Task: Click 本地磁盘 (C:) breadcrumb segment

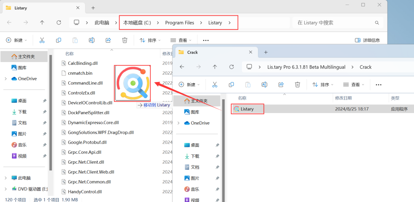Action: click(137, 23)
